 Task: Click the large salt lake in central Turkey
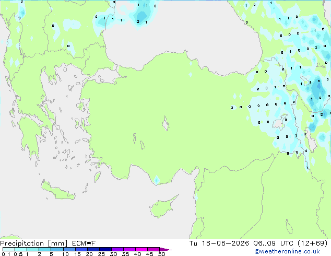coord(165,124)
